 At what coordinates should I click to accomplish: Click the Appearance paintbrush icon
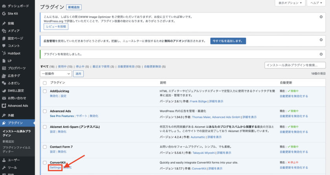(x=4, y=115)
